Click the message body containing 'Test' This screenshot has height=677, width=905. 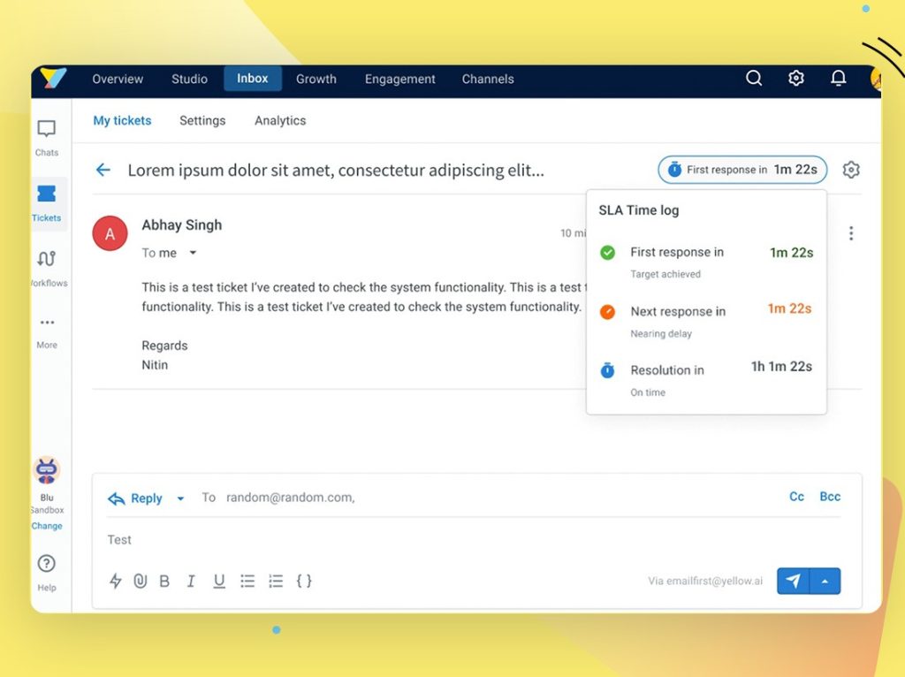click(119, 540)
